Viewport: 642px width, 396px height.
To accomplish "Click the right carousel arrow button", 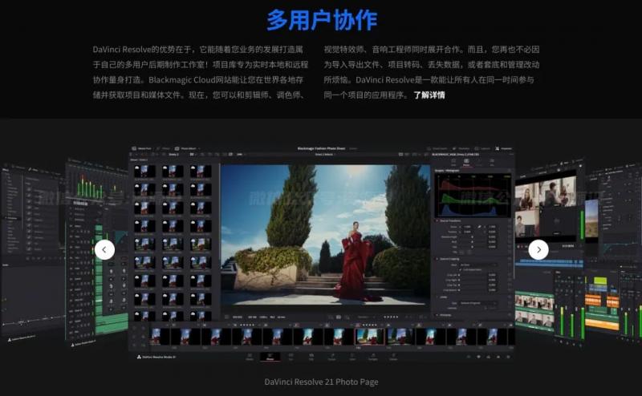I will pos(538,250).
